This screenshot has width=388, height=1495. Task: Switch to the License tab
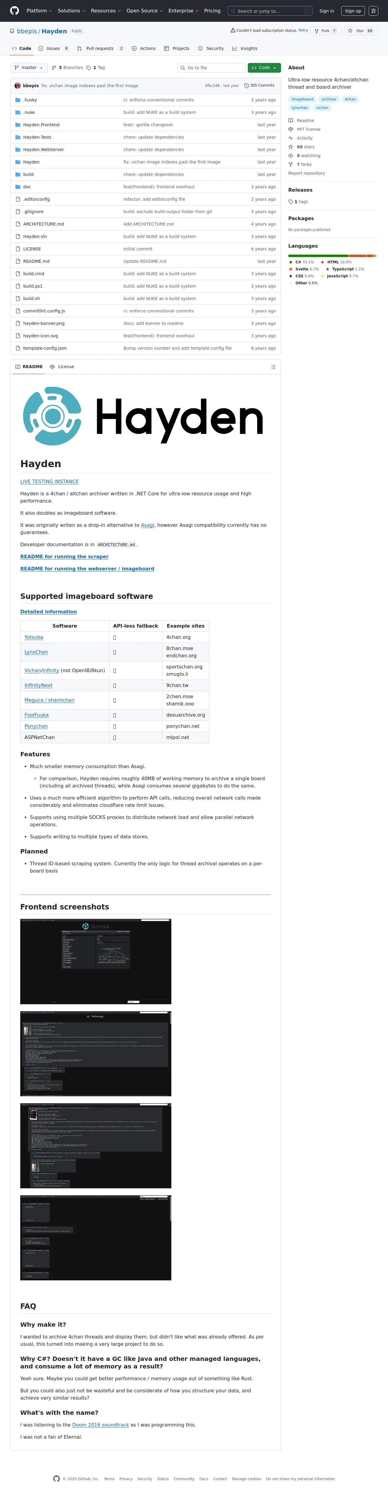[62, 367]
